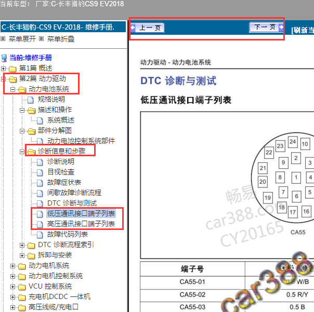Viewport: 314px width, 312px height.
Task: Expand the 拆卸与安装 node
Action: [x=22, y=255]
